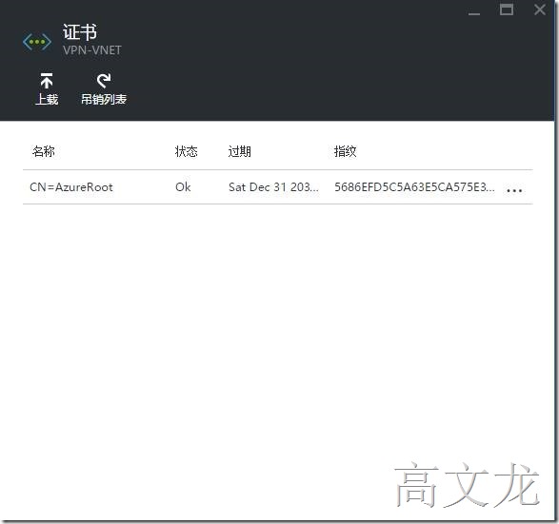The image size is (559, 524).
Task: Click the 指纹 column header
Action: [345, 151]
